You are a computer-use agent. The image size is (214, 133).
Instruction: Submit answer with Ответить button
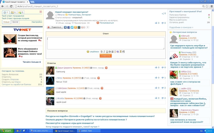coord(106,55)
